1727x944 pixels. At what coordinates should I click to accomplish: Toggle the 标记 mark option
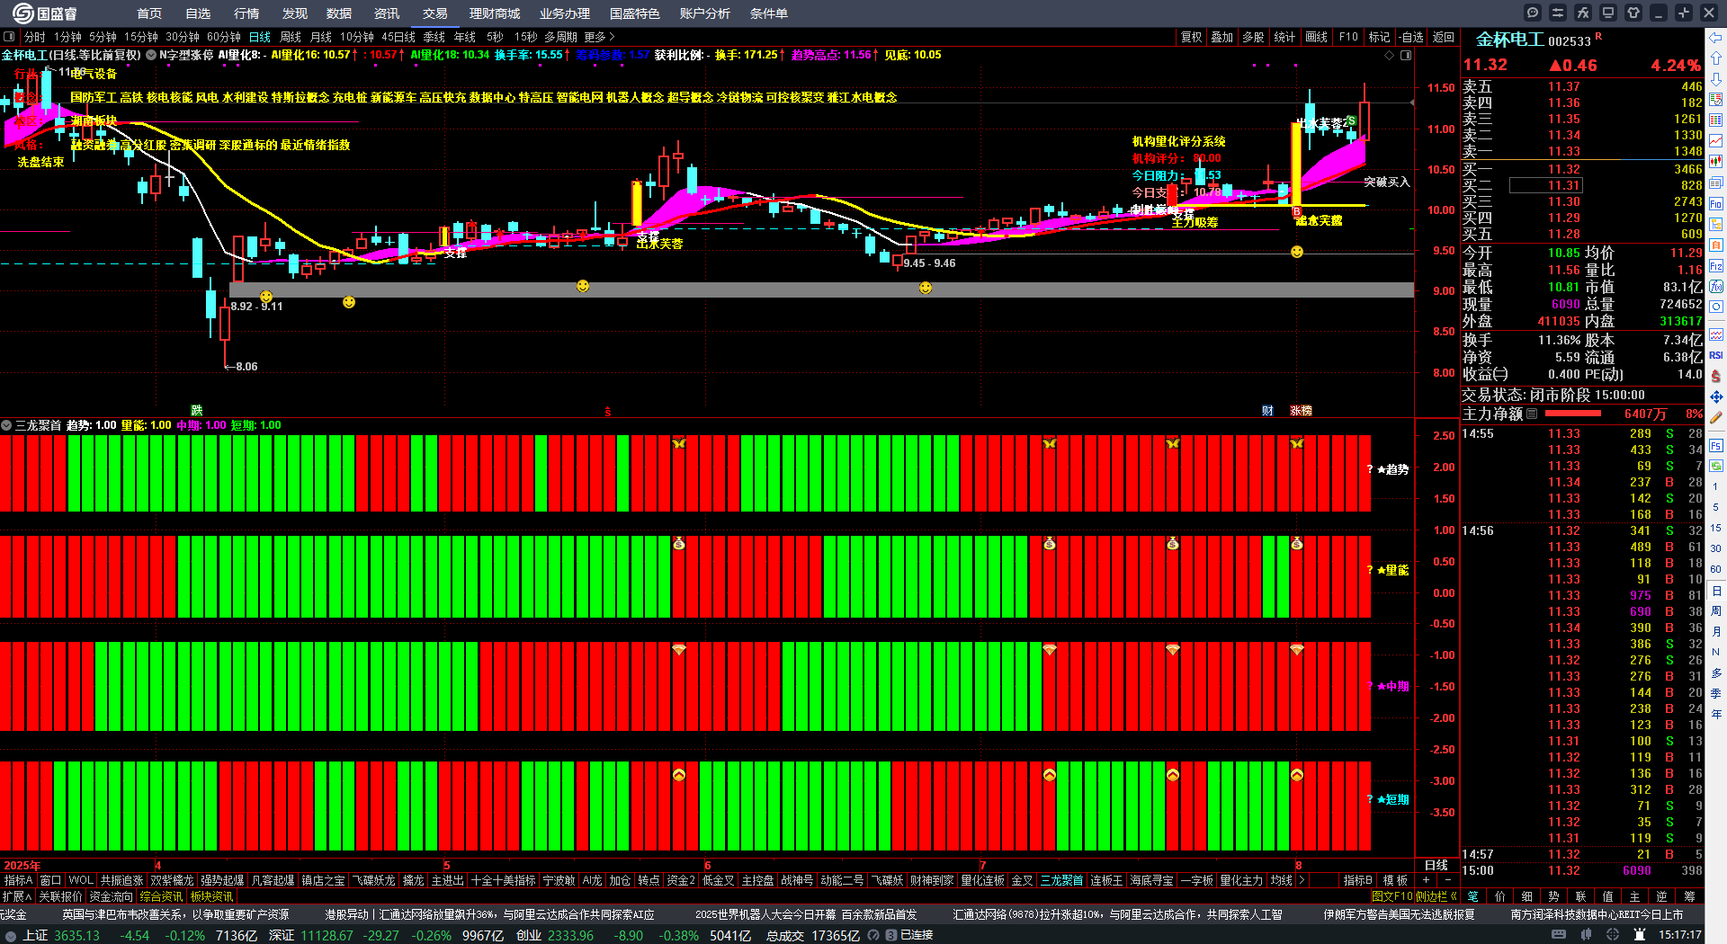click(1379, 37)
